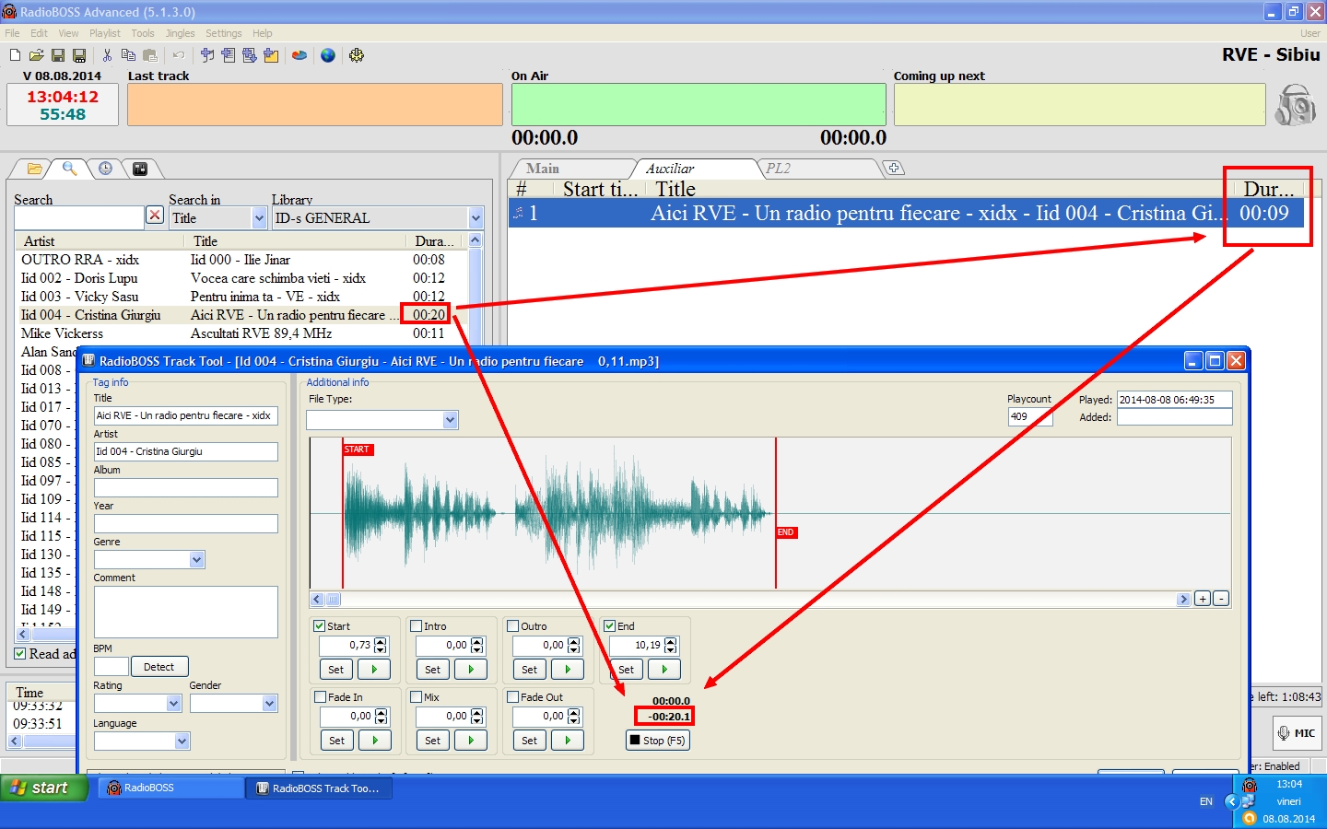Play from the Intro marker position
Screen dimensions: 1327x829
point(471,670)
